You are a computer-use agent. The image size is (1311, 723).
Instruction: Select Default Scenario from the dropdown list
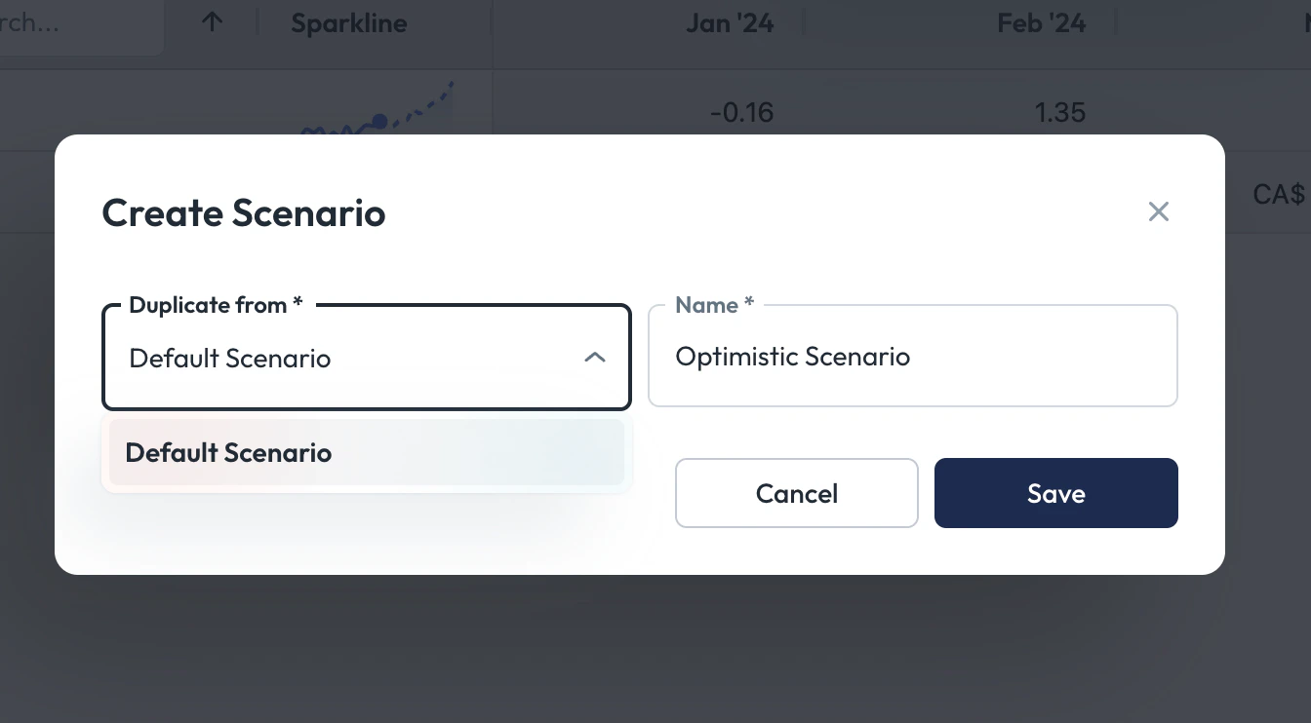[367, 452]
